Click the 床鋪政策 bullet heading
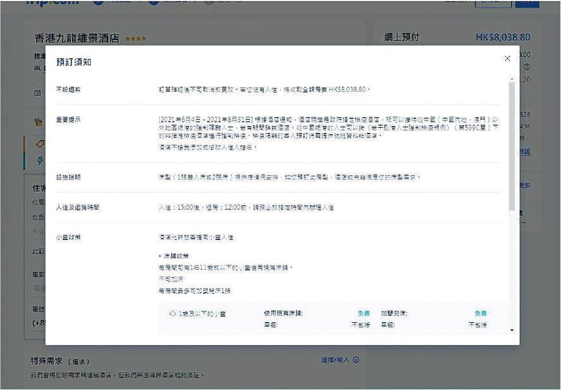This screenshot has height=390, width=561. tap(176, 256)
